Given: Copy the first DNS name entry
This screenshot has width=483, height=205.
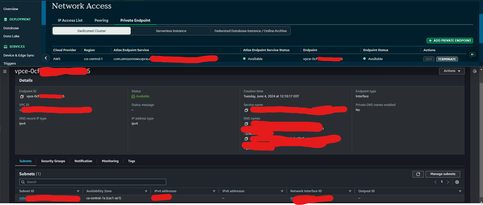Looking at the screenshot, I should click(246, 124).
